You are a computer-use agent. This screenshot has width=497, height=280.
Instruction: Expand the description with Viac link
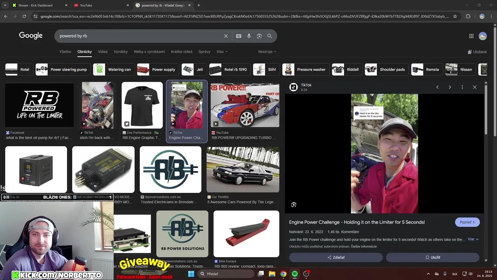pos(473,239)
